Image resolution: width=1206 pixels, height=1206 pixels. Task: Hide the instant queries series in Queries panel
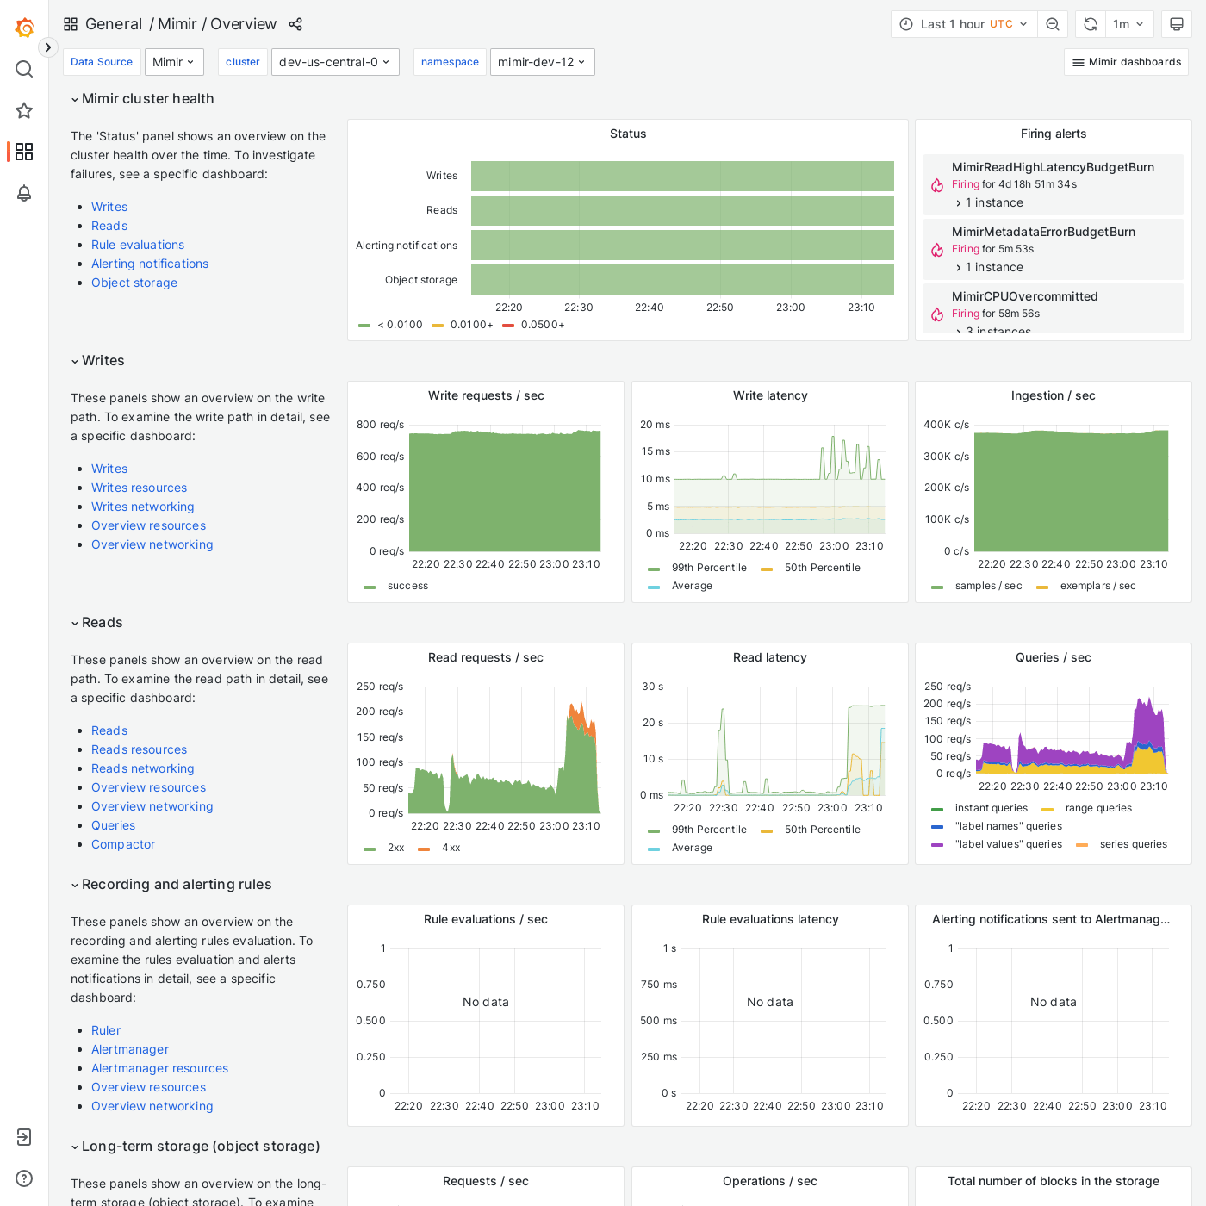pyautogui.click(x=991, y=808)
